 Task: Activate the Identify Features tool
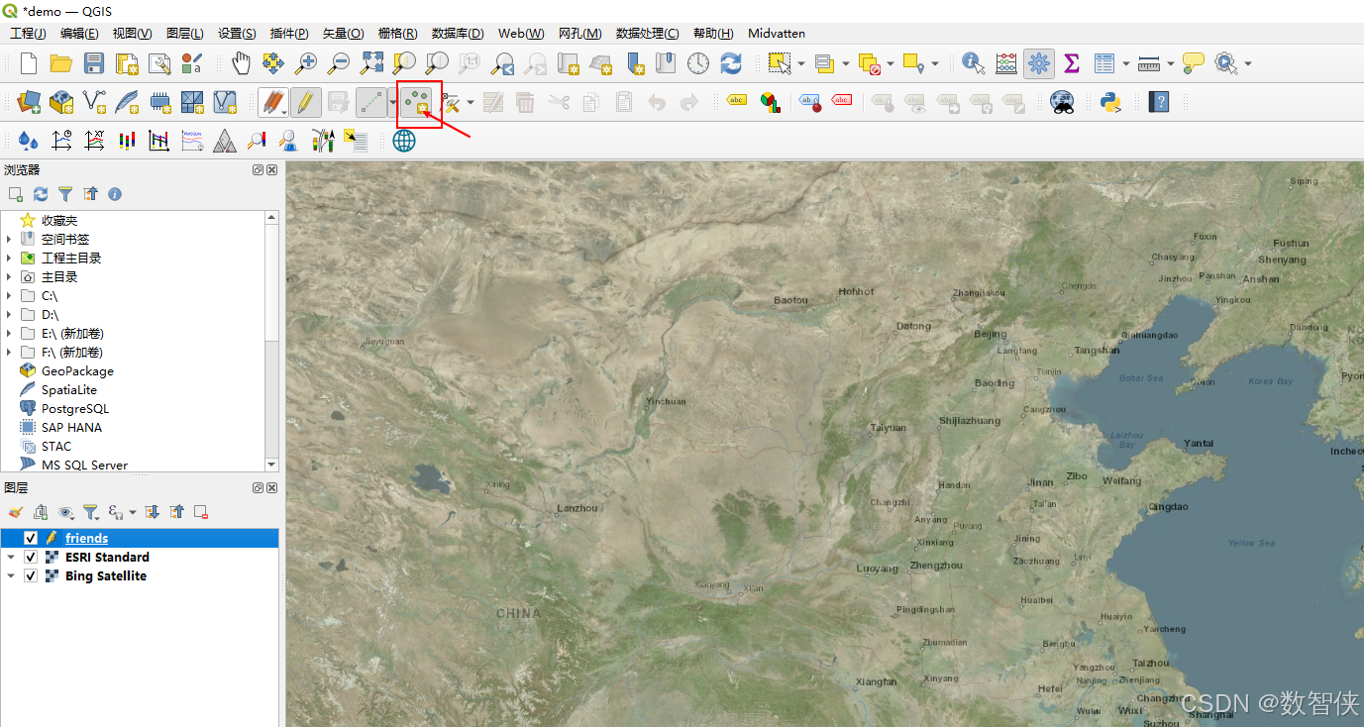(974, 63)
